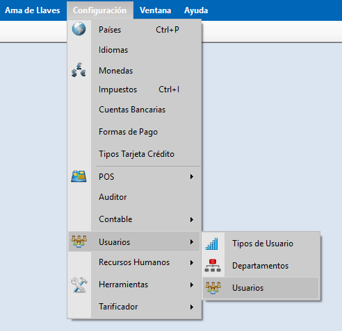Expand the Contable submenu arrow
The width and height of the screenshot is (342, 331).
coord(192,219)
